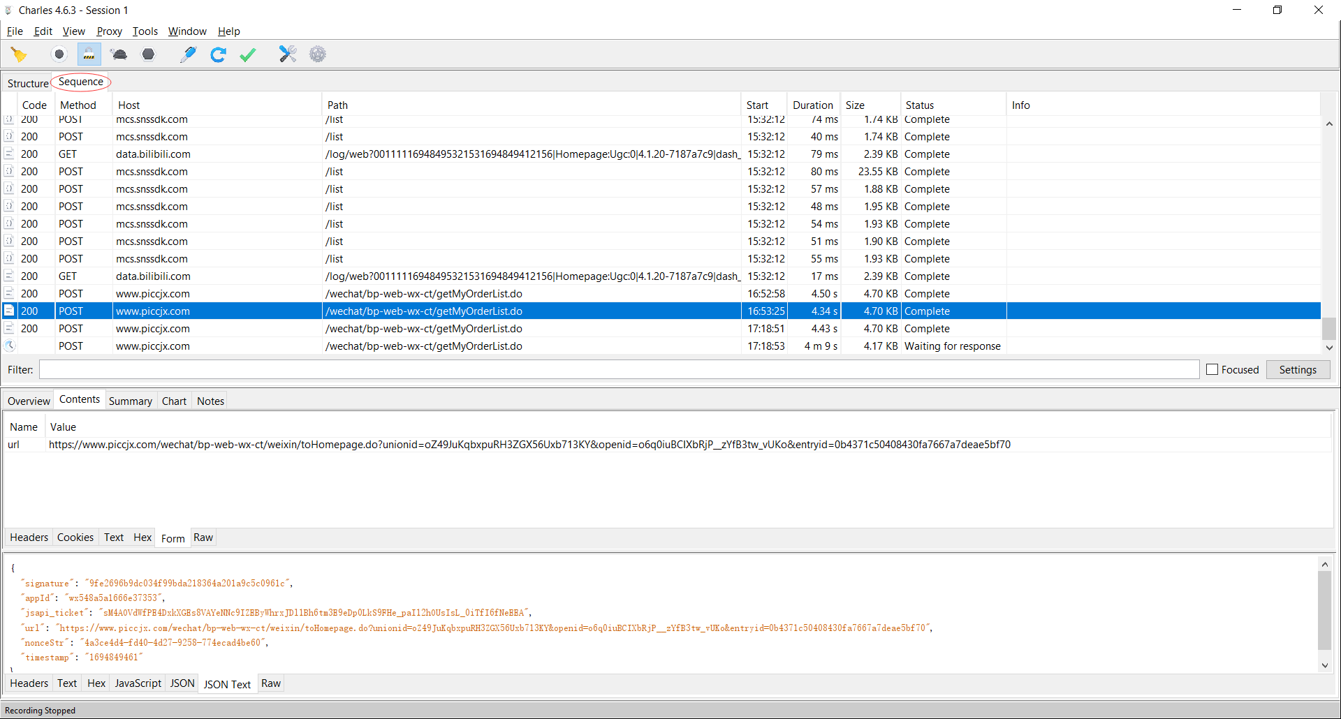Open the Notes tab

pos(210,401)
